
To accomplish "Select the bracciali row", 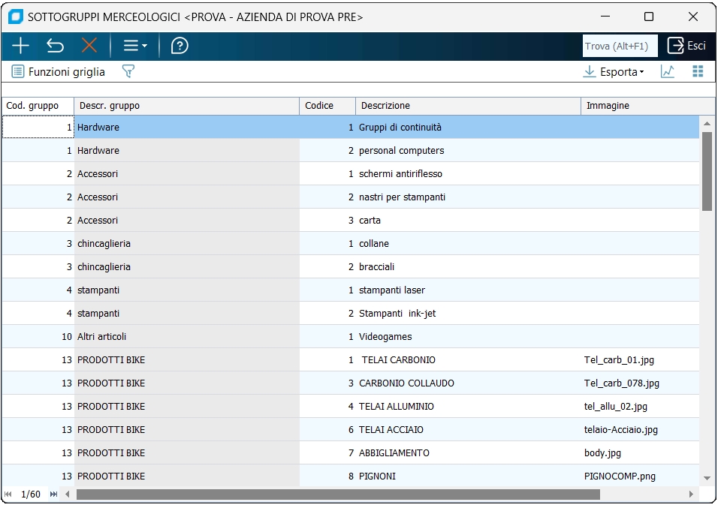I will tap(350, 267).
